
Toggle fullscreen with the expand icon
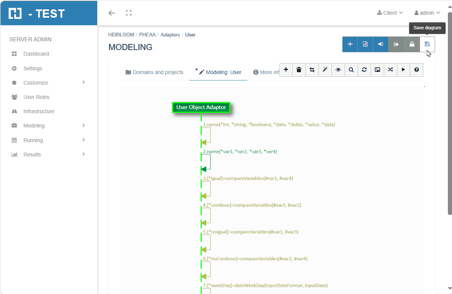129,13
